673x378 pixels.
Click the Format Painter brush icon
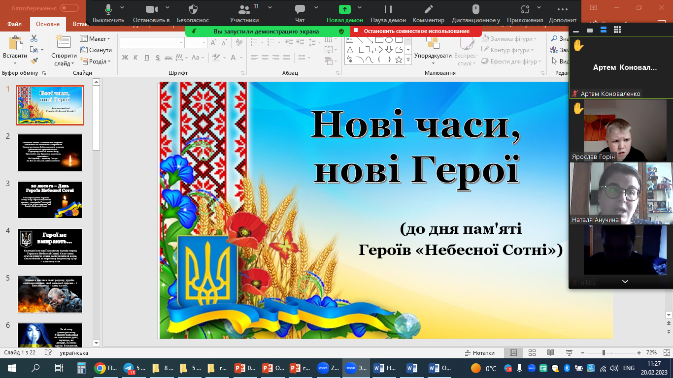34,61
